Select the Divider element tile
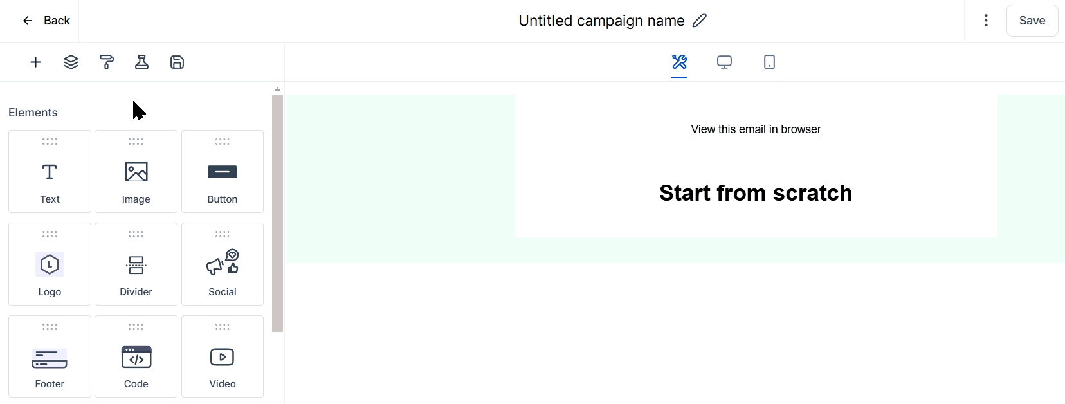 (x=136, y=264)
